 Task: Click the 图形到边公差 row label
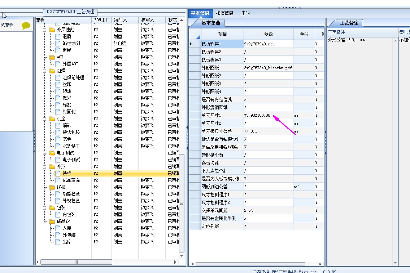tap(214, 187)
